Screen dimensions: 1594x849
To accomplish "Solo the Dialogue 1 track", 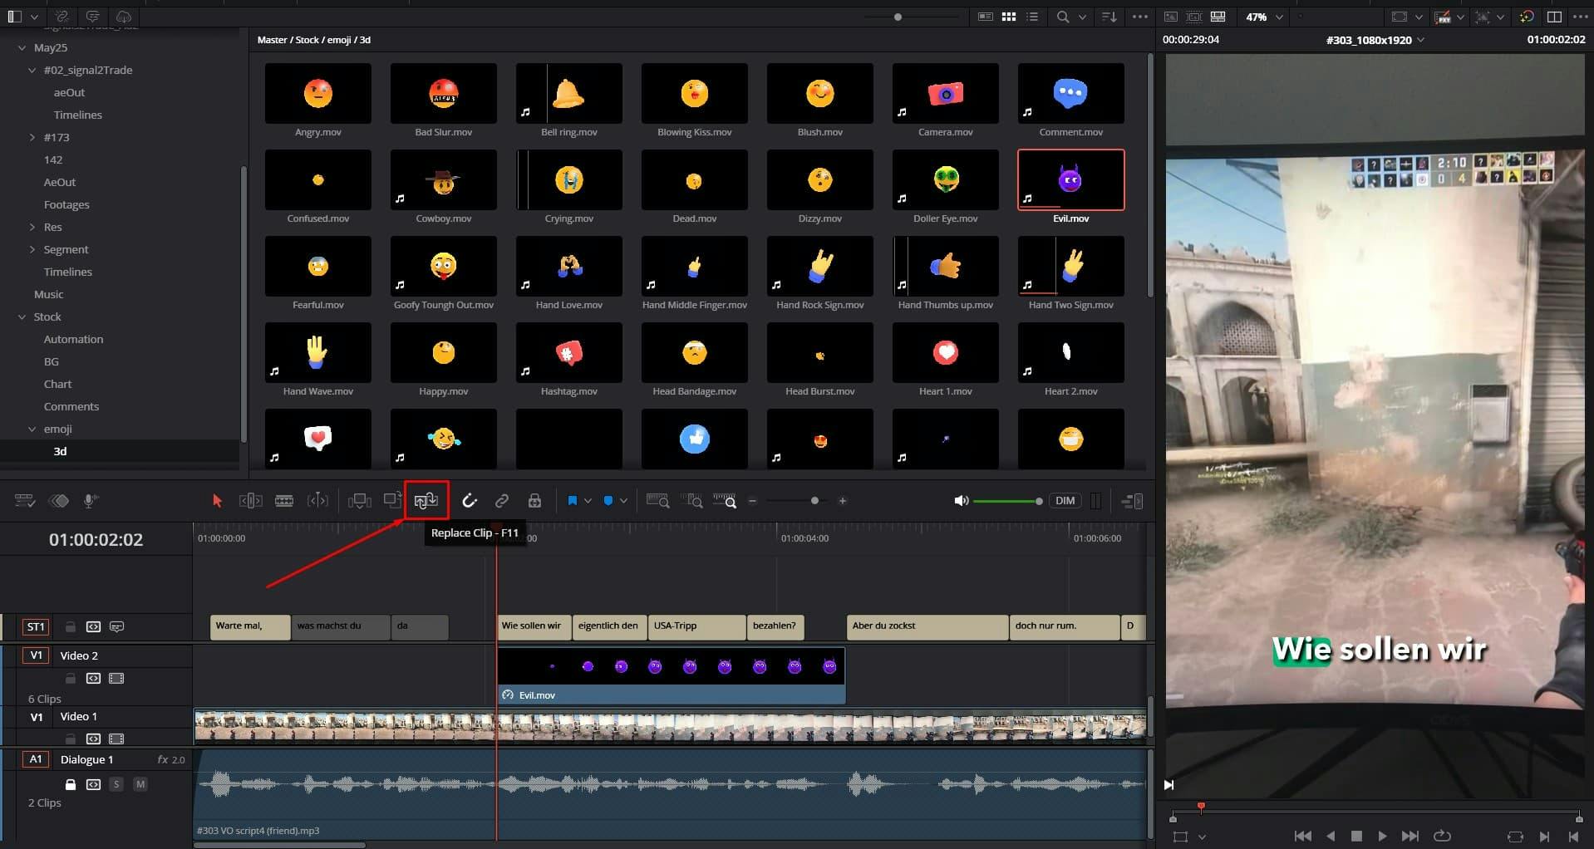I will tap(116, 784).
